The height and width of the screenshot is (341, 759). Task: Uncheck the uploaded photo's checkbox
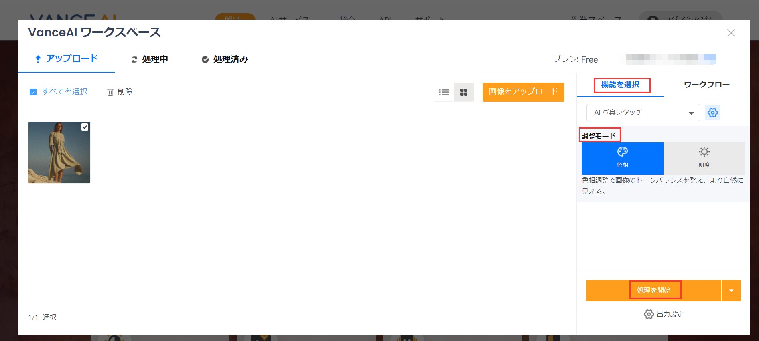(x=85, y=127)
